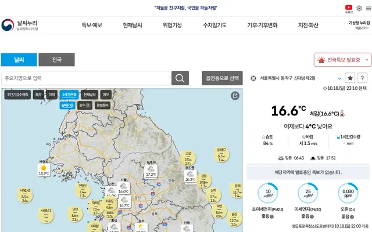Toggle the 예보 map layer
The image size is (372, 232).
[106, 95]
